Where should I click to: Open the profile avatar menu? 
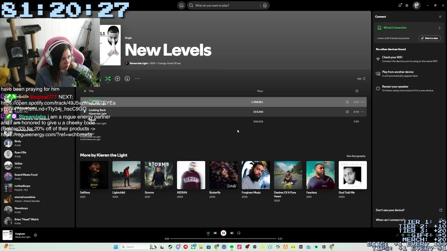[x=416, y=5]
